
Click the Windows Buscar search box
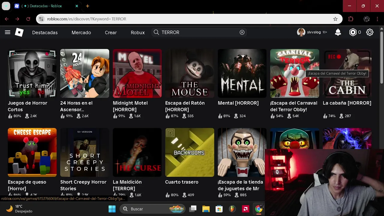[x=153, y=209]
